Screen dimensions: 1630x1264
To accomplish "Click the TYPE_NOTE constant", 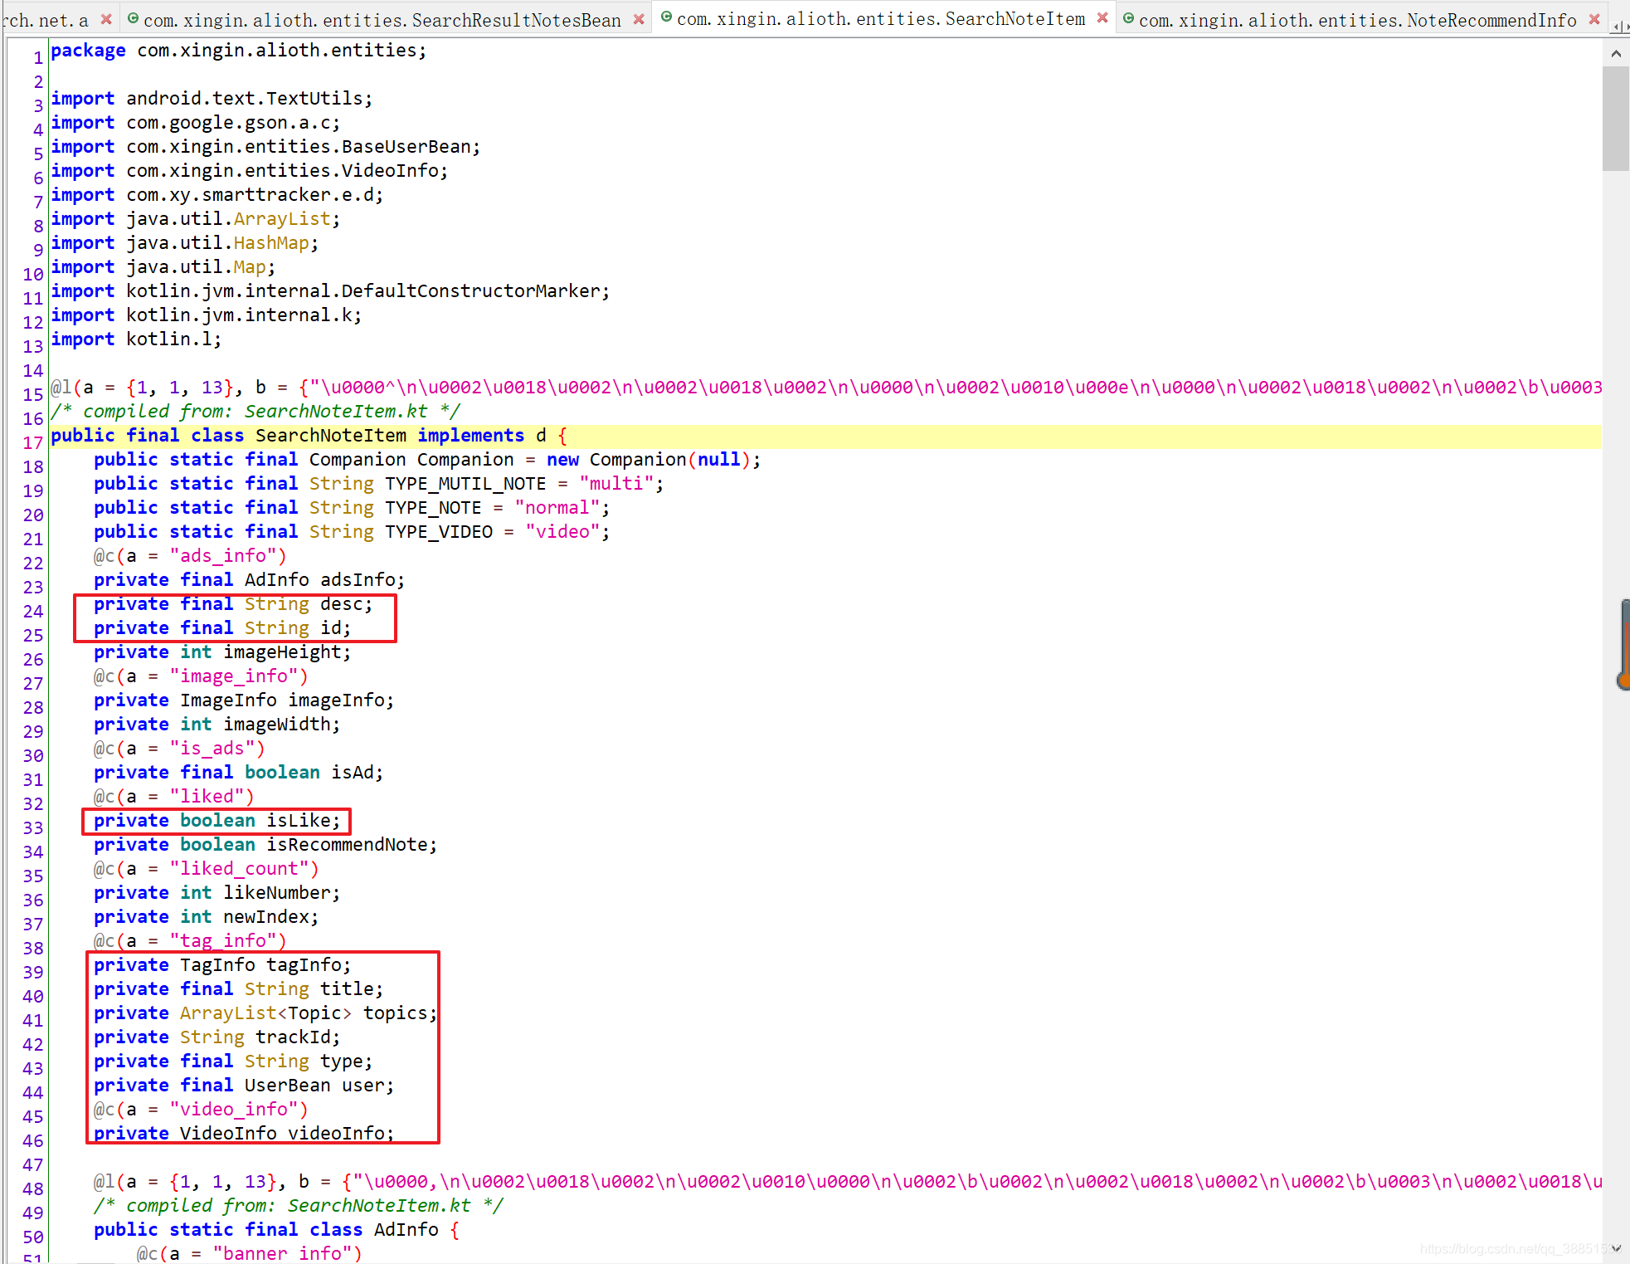I will tap(433, 508).
